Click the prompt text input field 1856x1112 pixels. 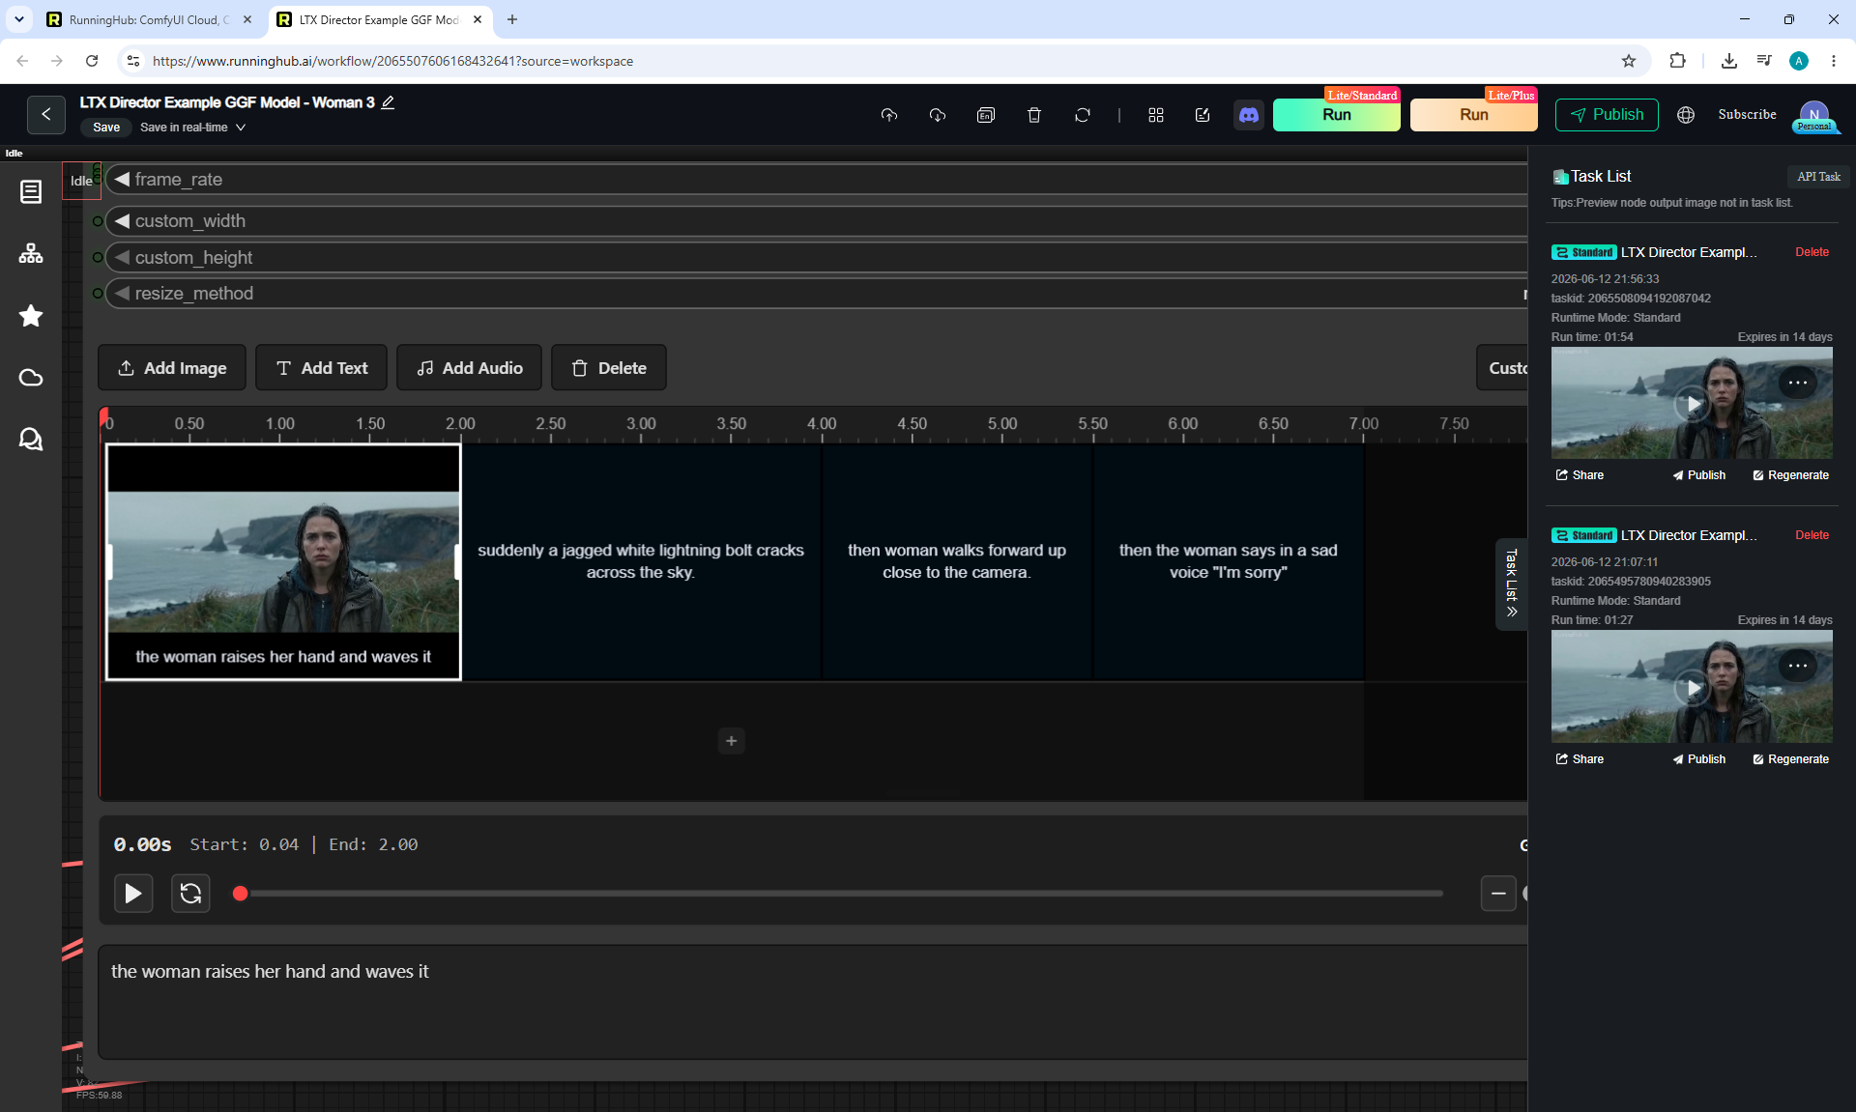coord(812,1002)
